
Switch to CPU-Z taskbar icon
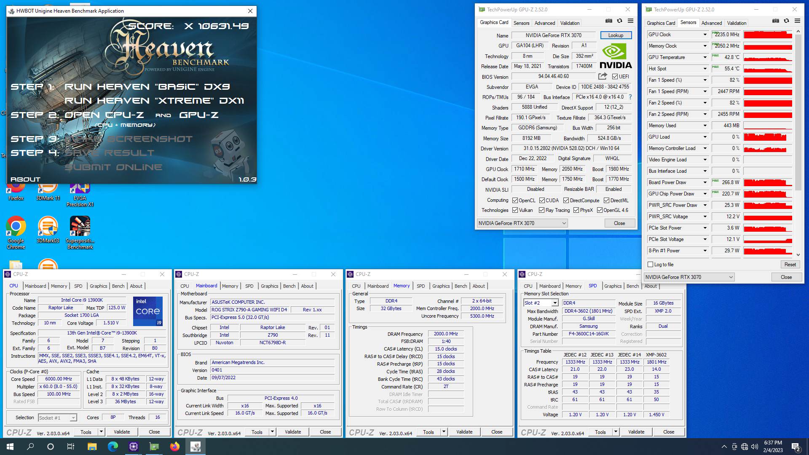pyautogui.click(x=133, y=447)
